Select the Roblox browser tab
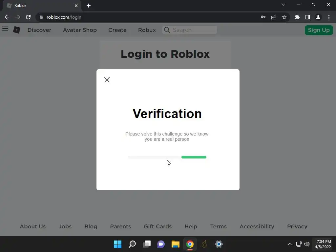 click(42, 6)
